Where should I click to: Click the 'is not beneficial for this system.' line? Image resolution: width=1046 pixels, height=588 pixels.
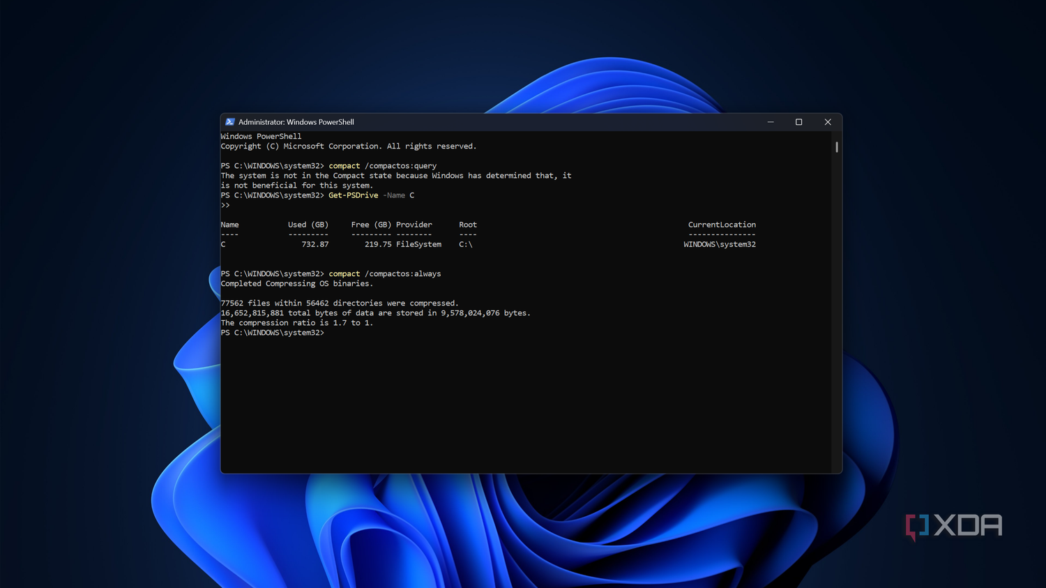[297, 186]
